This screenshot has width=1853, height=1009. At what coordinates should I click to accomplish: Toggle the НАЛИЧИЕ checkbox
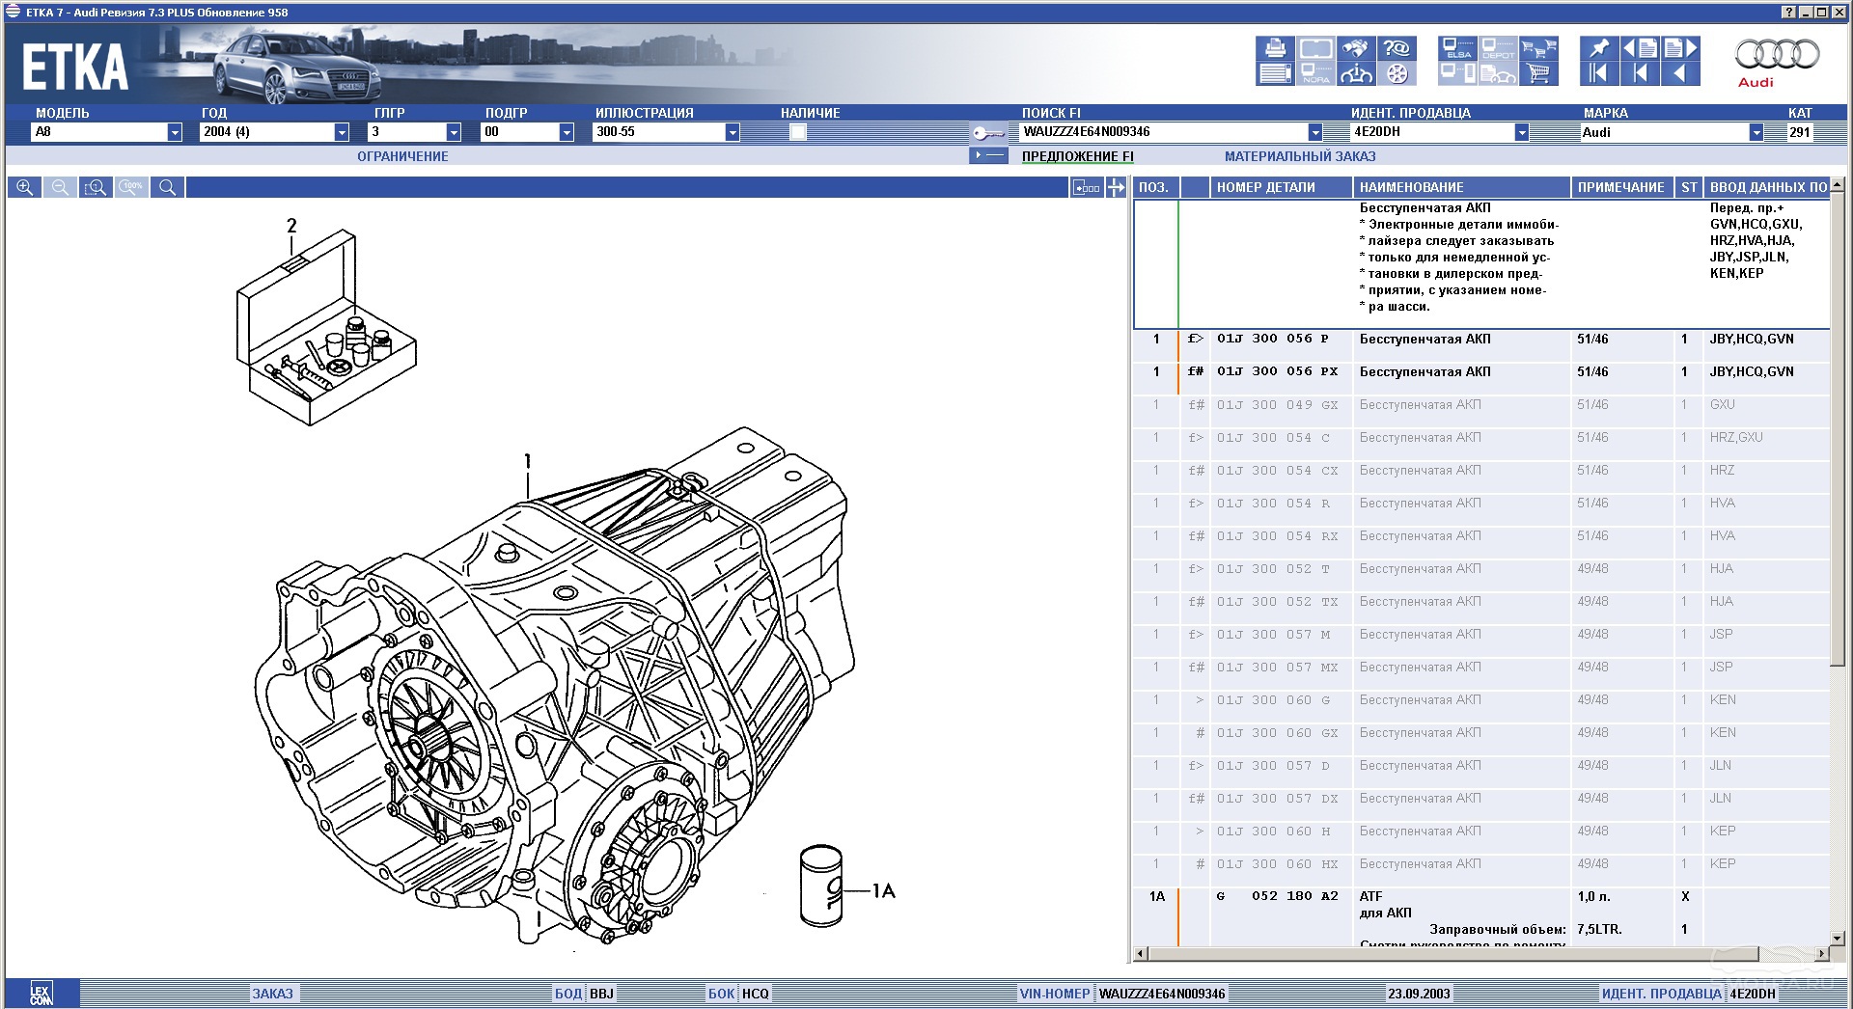pyautogui.click(x=797, y=132)
